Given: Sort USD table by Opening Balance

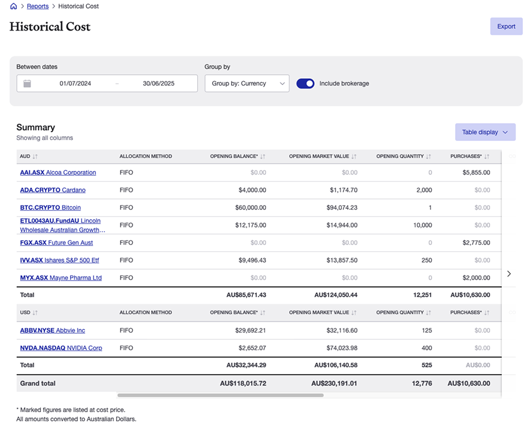Looking at the screenshot, I should [263, 313].
